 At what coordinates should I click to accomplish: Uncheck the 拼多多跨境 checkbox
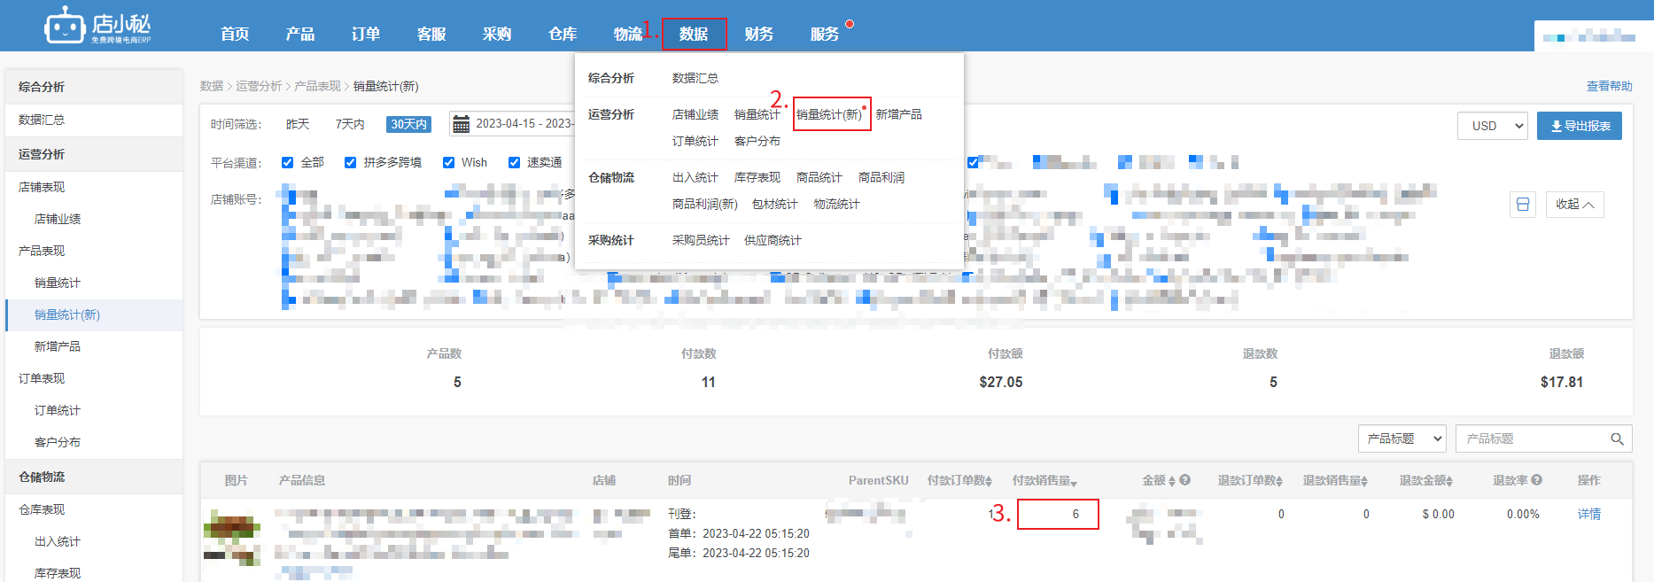pos(350,162)
